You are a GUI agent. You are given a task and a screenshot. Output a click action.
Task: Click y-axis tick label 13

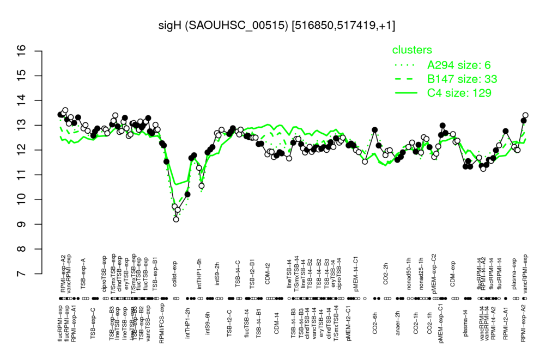pos(22,126)
